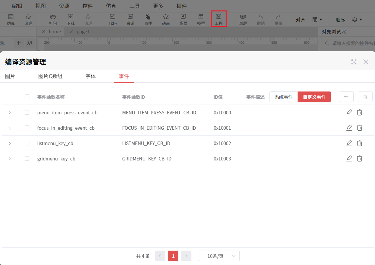Add a new custom event with plus button

(346, 97)
